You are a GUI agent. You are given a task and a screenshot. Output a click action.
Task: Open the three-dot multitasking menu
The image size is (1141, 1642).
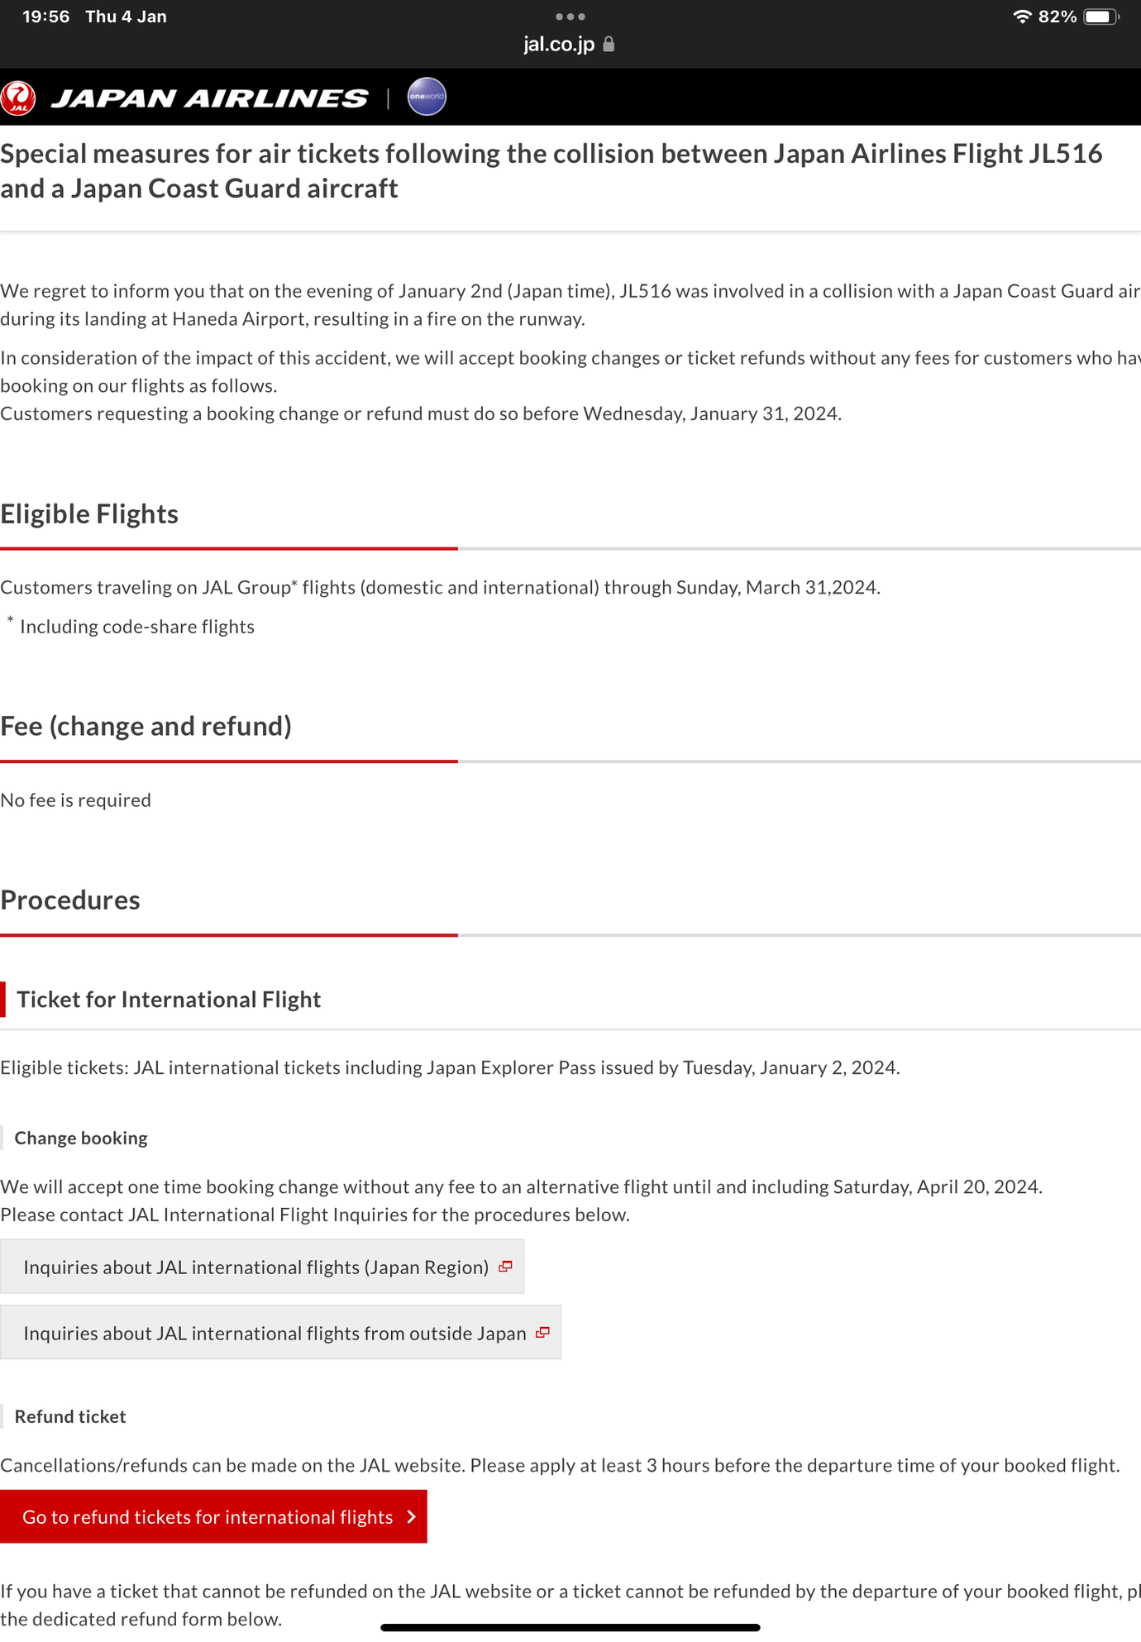click(x=570, y=17)
